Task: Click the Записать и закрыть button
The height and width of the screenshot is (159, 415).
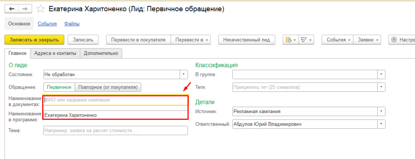Action: pyautogui.click(x=34, y=40)
